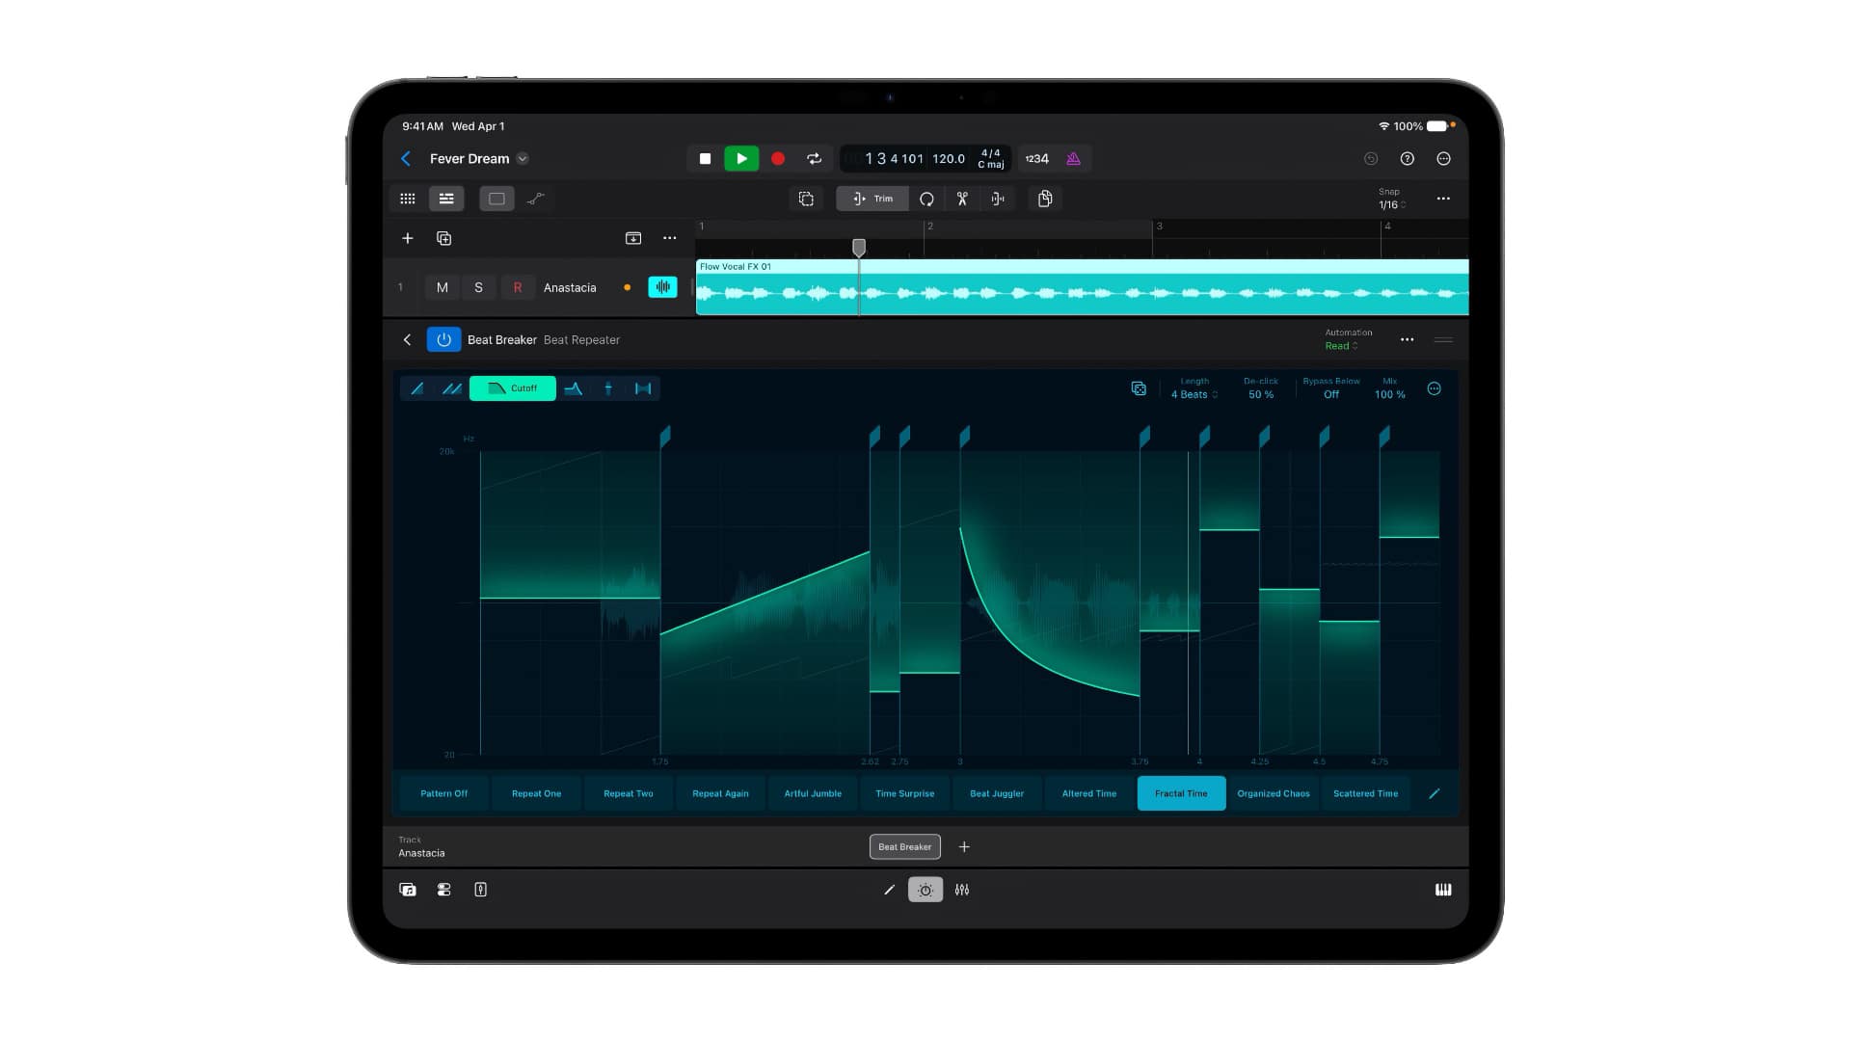Toggle the Beat Breaker power button
The height and width of the screenshot is (1041, 1851).
point(443,339)
